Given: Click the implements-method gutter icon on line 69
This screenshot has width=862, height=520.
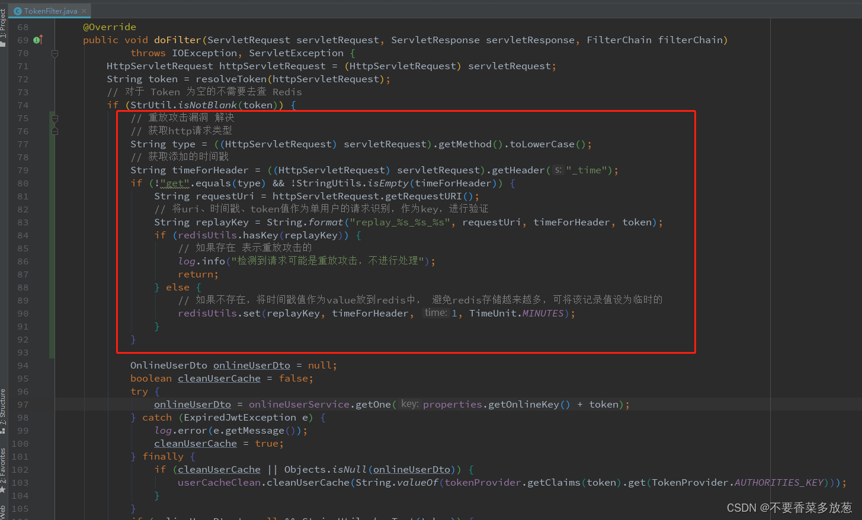Looking at the screenshot, I should pos(38,40).
